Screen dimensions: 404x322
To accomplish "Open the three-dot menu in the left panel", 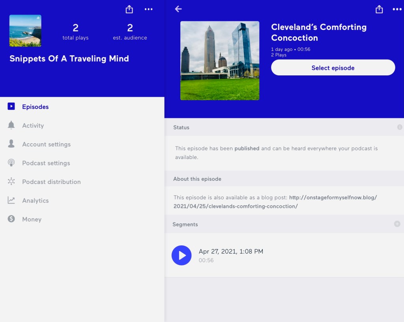I will (x=148, y=9).
